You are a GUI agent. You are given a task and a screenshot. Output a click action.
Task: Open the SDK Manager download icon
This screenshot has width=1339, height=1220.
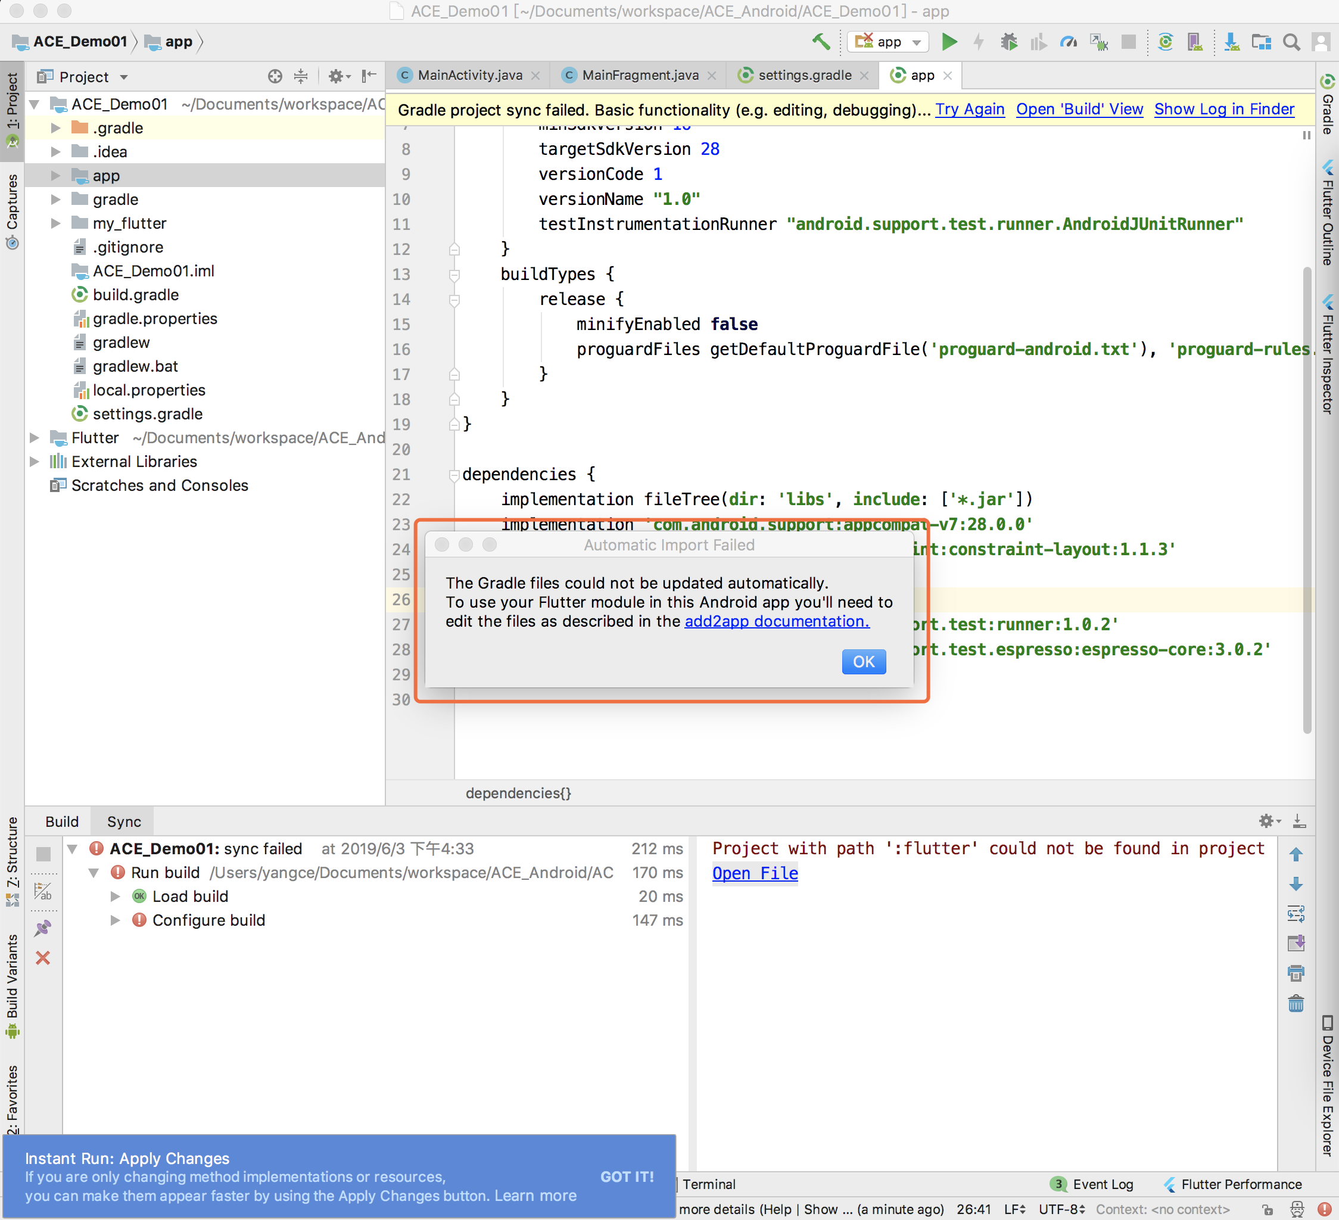click(x=1231, y=42)
